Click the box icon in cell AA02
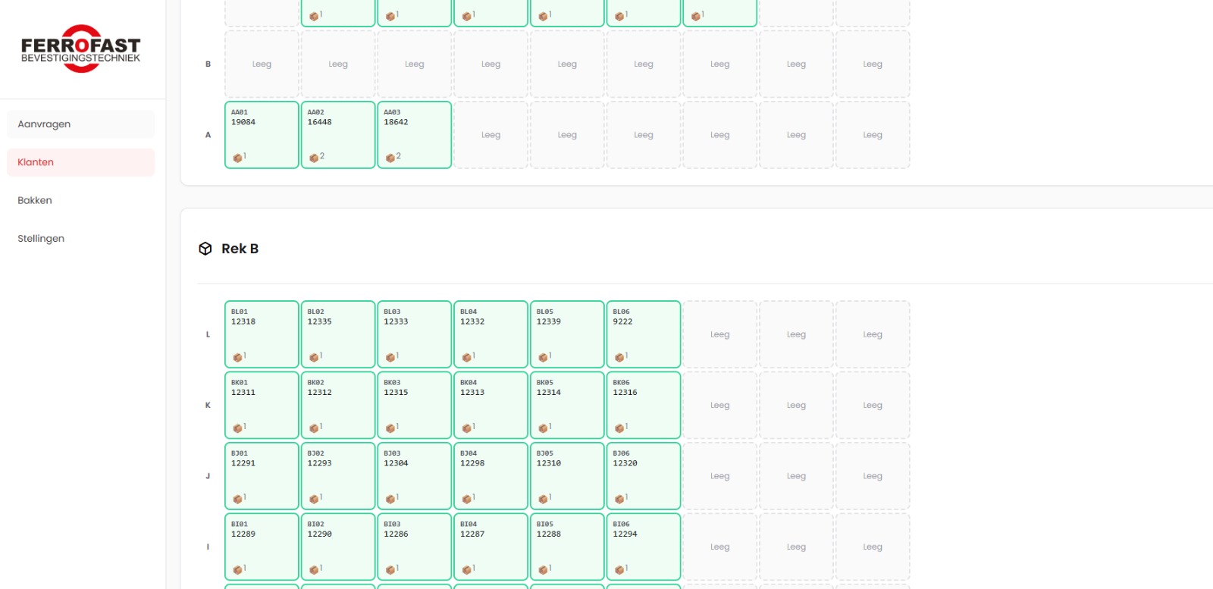Viewport: 1213px width, 589px height. coord(313,158)
